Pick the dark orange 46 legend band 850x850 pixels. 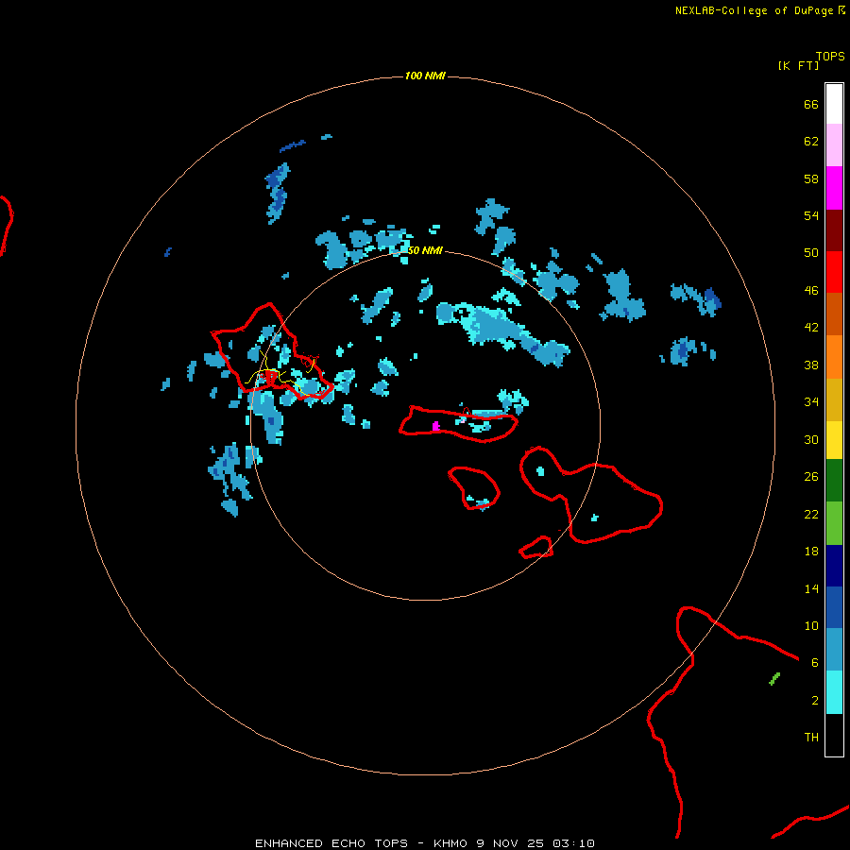[834, 314]
